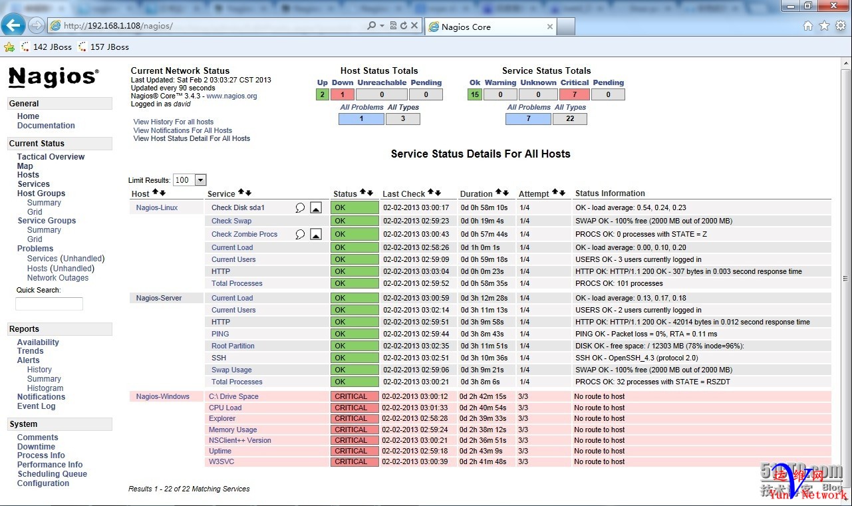Open Network Outages under Problems
The height and width of the screenshot is (506, 852).
coord(58,278)
